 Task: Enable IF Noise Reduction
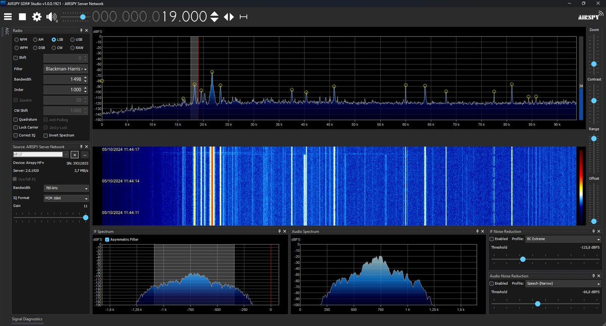(491, 239)
